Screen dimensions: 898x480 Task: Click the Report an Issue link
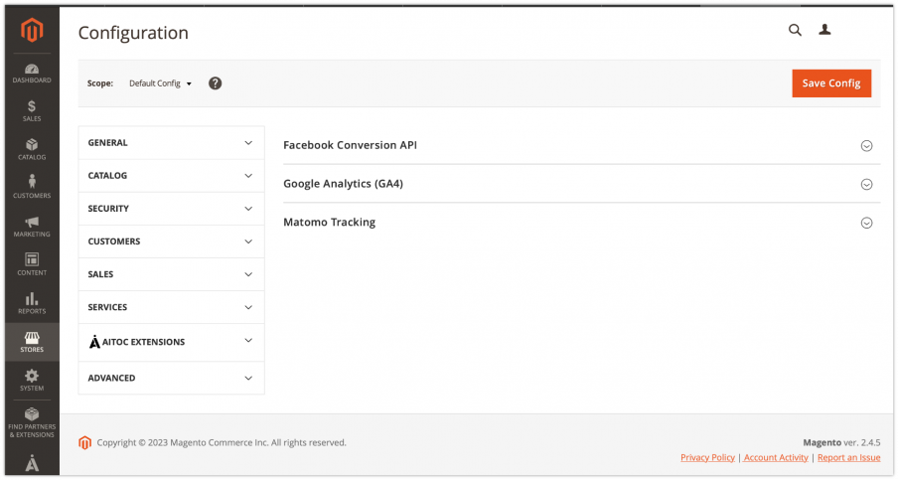pyautogui.click(x=848, y=457)
